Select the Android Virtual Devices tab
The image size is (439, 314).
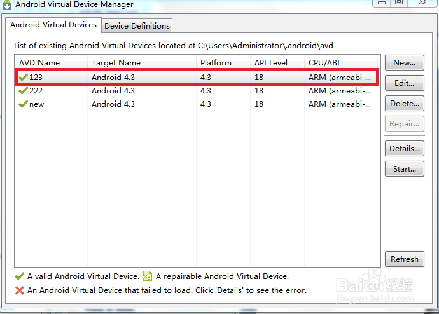tap(53, 25)
